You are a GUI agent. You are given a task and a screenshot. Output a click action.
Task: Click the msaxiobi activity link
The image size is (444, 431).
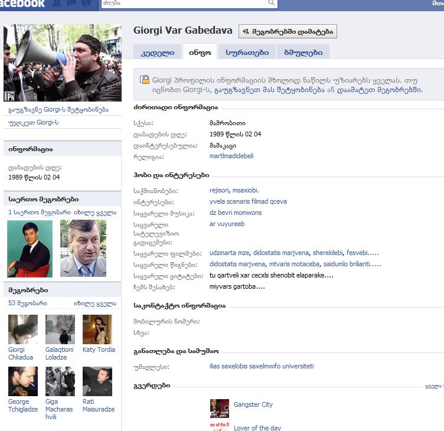click(x=246, y=190)
